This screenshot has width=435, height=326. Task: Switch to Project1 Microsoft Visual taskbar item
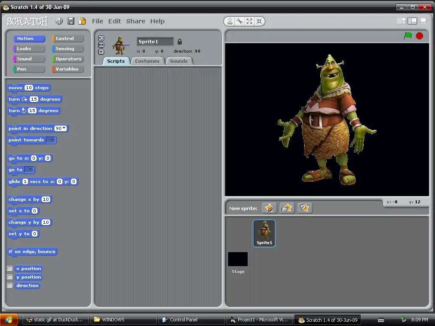tap(259, 320)
